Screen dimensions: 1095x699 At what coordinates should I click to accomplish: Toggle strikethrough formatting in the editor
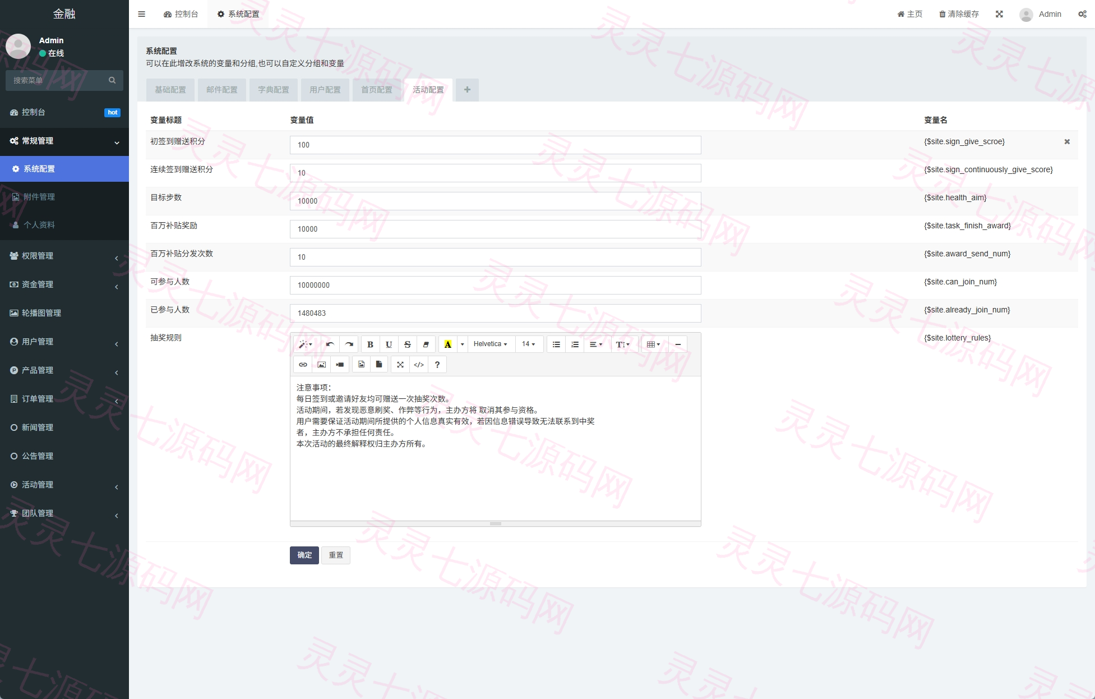(408, 344)
